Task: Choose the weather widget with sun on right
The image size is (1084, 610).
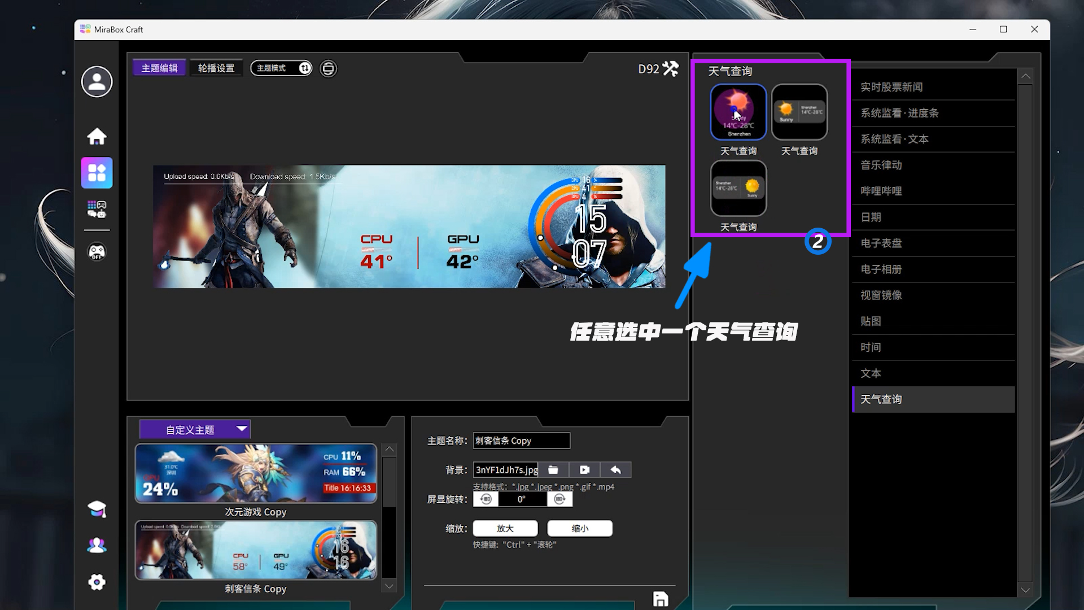Action: click(x=738, y=188)
